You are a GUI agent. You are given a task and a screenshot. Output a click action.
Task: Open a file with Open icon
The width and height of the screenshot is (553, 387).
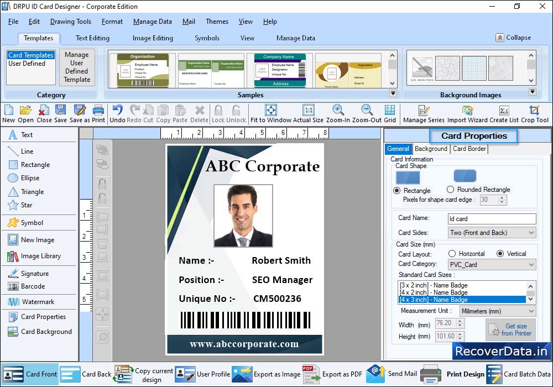tap(25, 114)
